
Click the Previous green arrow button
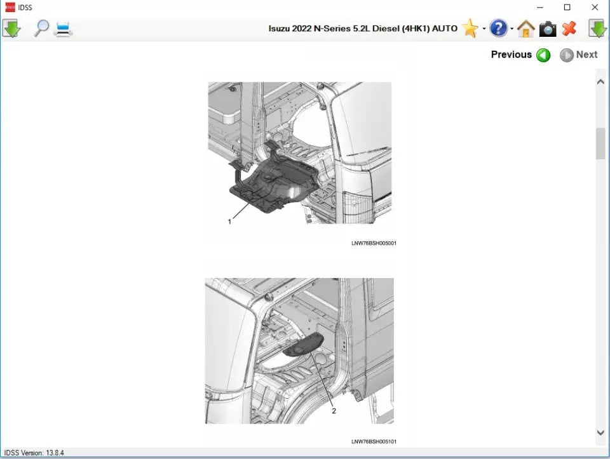coord(543,55)
